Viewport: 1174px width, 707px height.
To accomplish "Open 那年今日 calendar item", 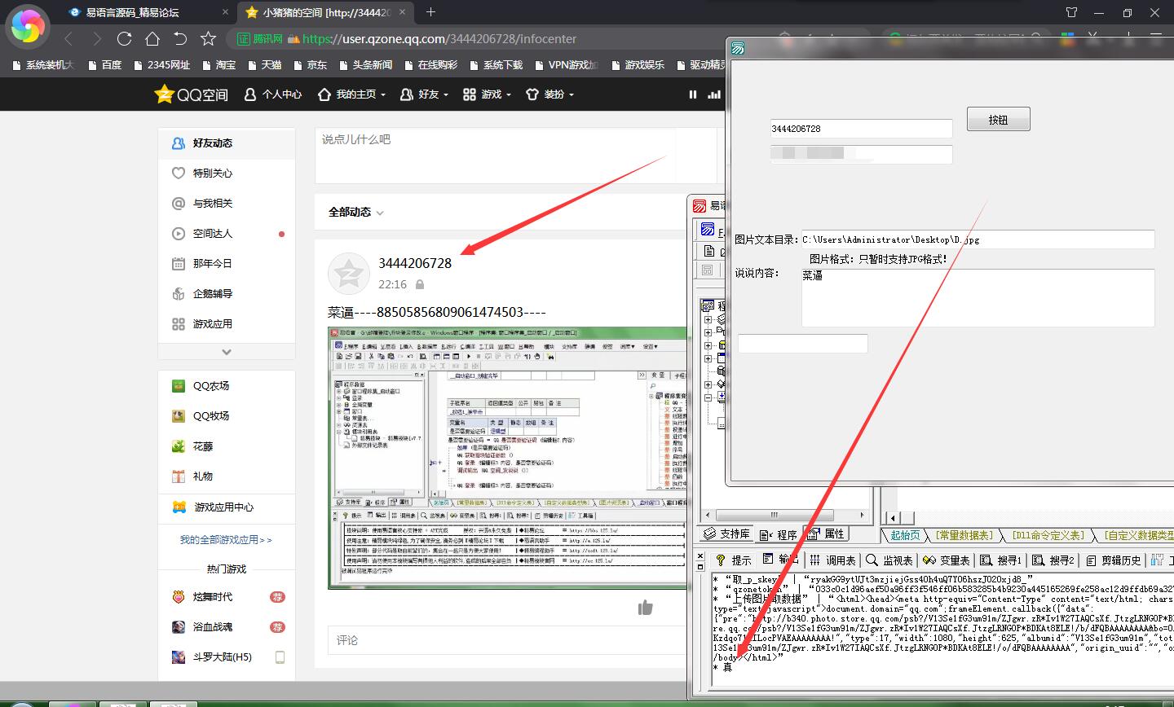I will [212, 264].
